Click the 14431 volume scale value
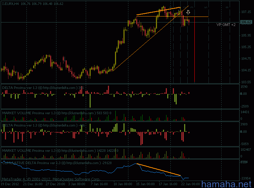254x188 pixels. (x=245, y=112)
